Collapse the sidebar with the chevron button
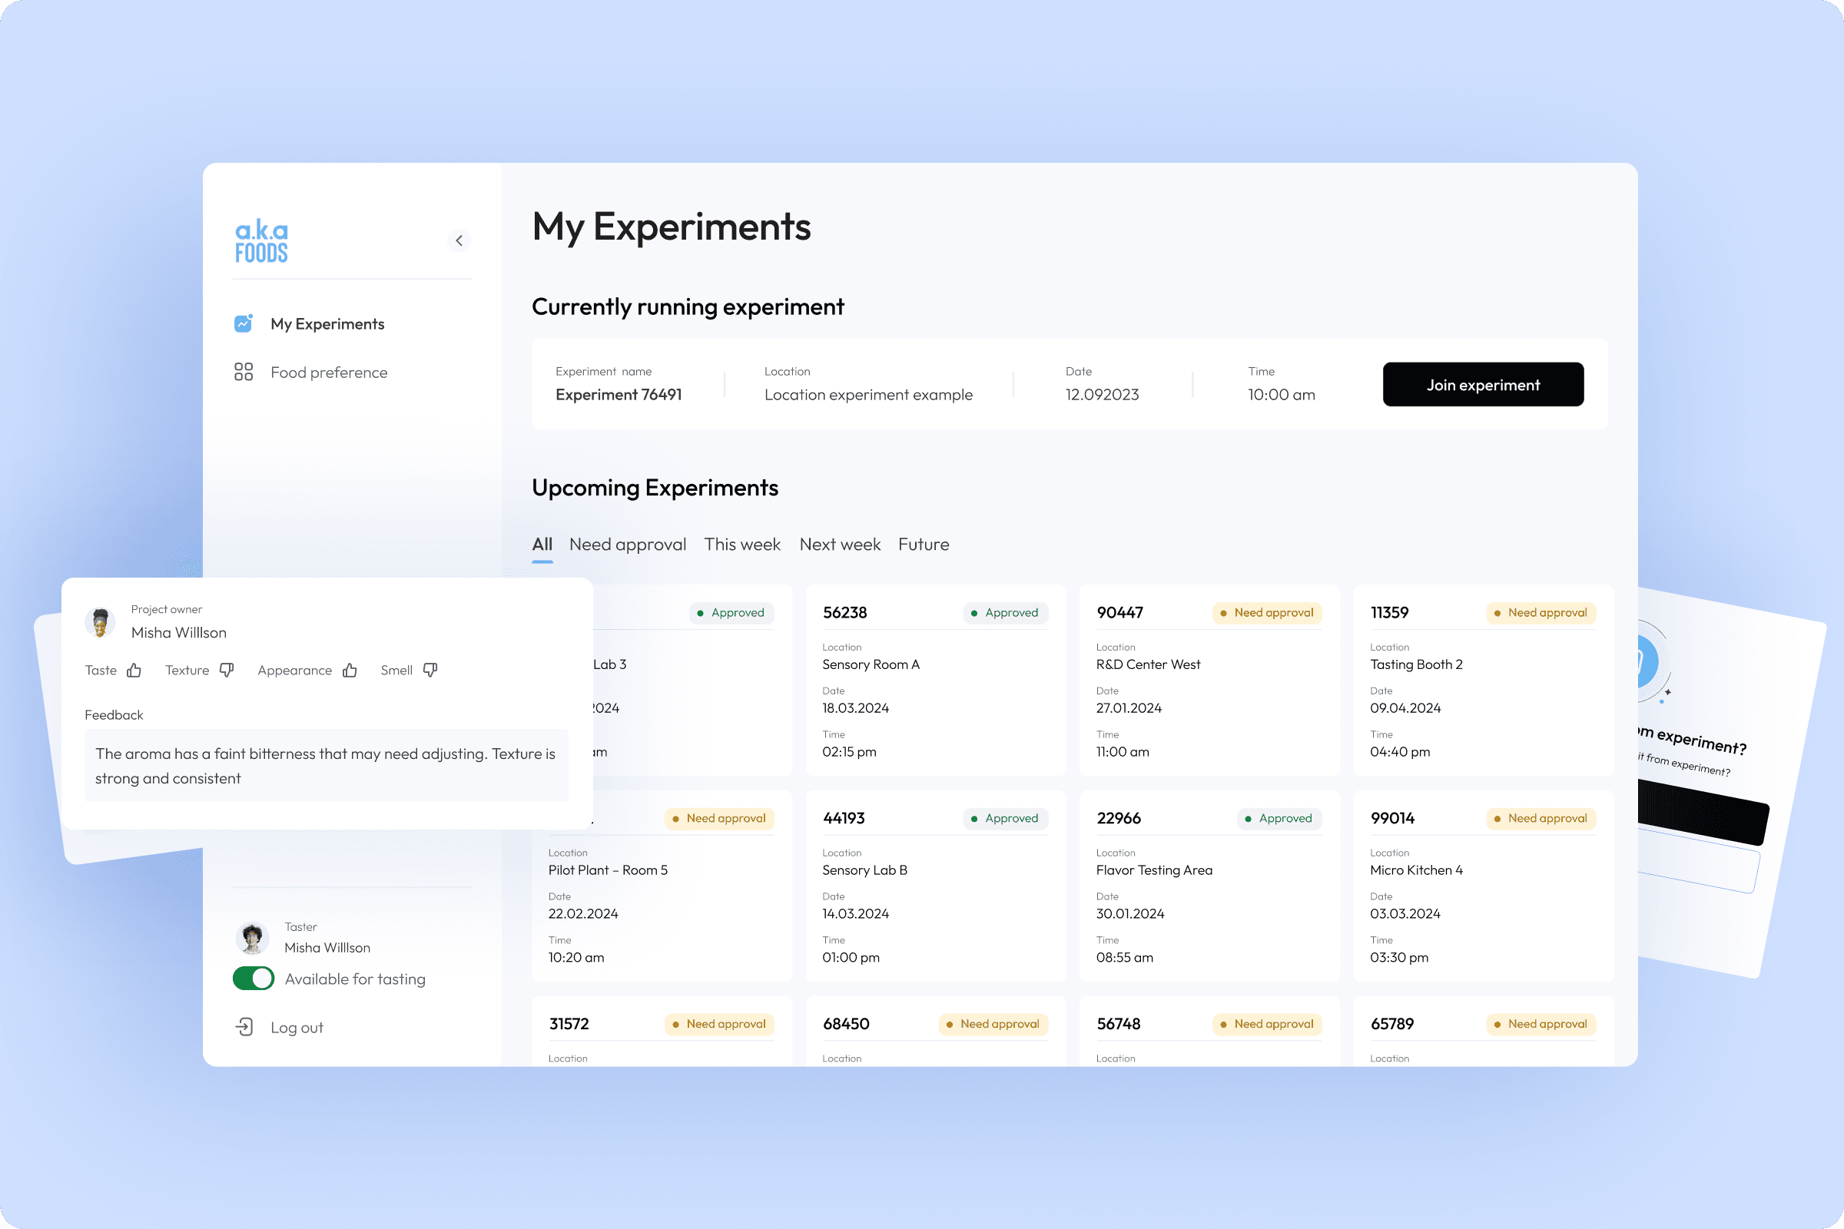This screenshot has width=1844, height=1229. pyautogui.click(x=459, y=240)
